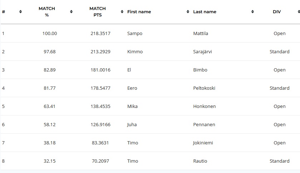Select the First name header label
Viewport: 300px width, 173px height.
139,12
